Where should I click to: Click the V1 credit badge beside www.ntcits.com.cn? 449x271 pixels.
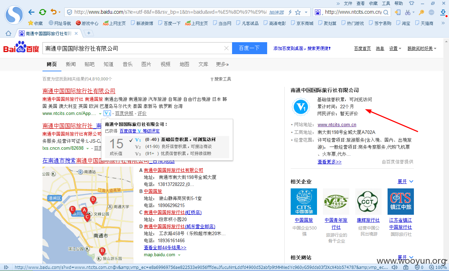(107, 113)
